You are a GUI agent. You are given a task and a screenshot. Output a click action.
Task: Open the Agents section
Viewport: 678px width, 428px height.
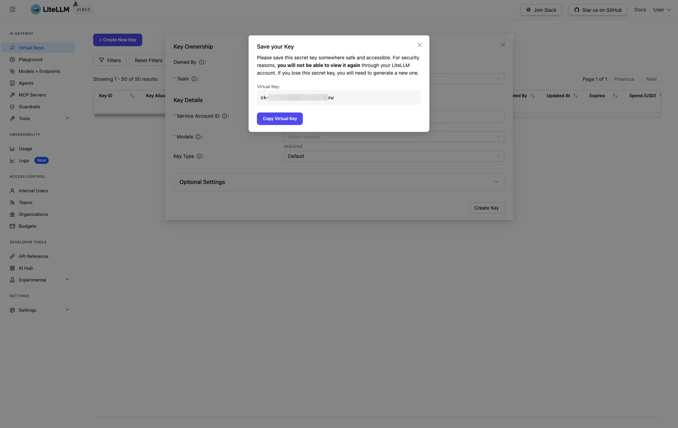[26, 83]
